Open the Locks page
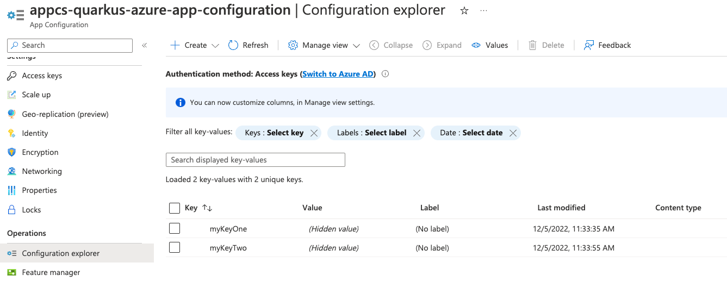The image size is (727, 281). point(32,210)
